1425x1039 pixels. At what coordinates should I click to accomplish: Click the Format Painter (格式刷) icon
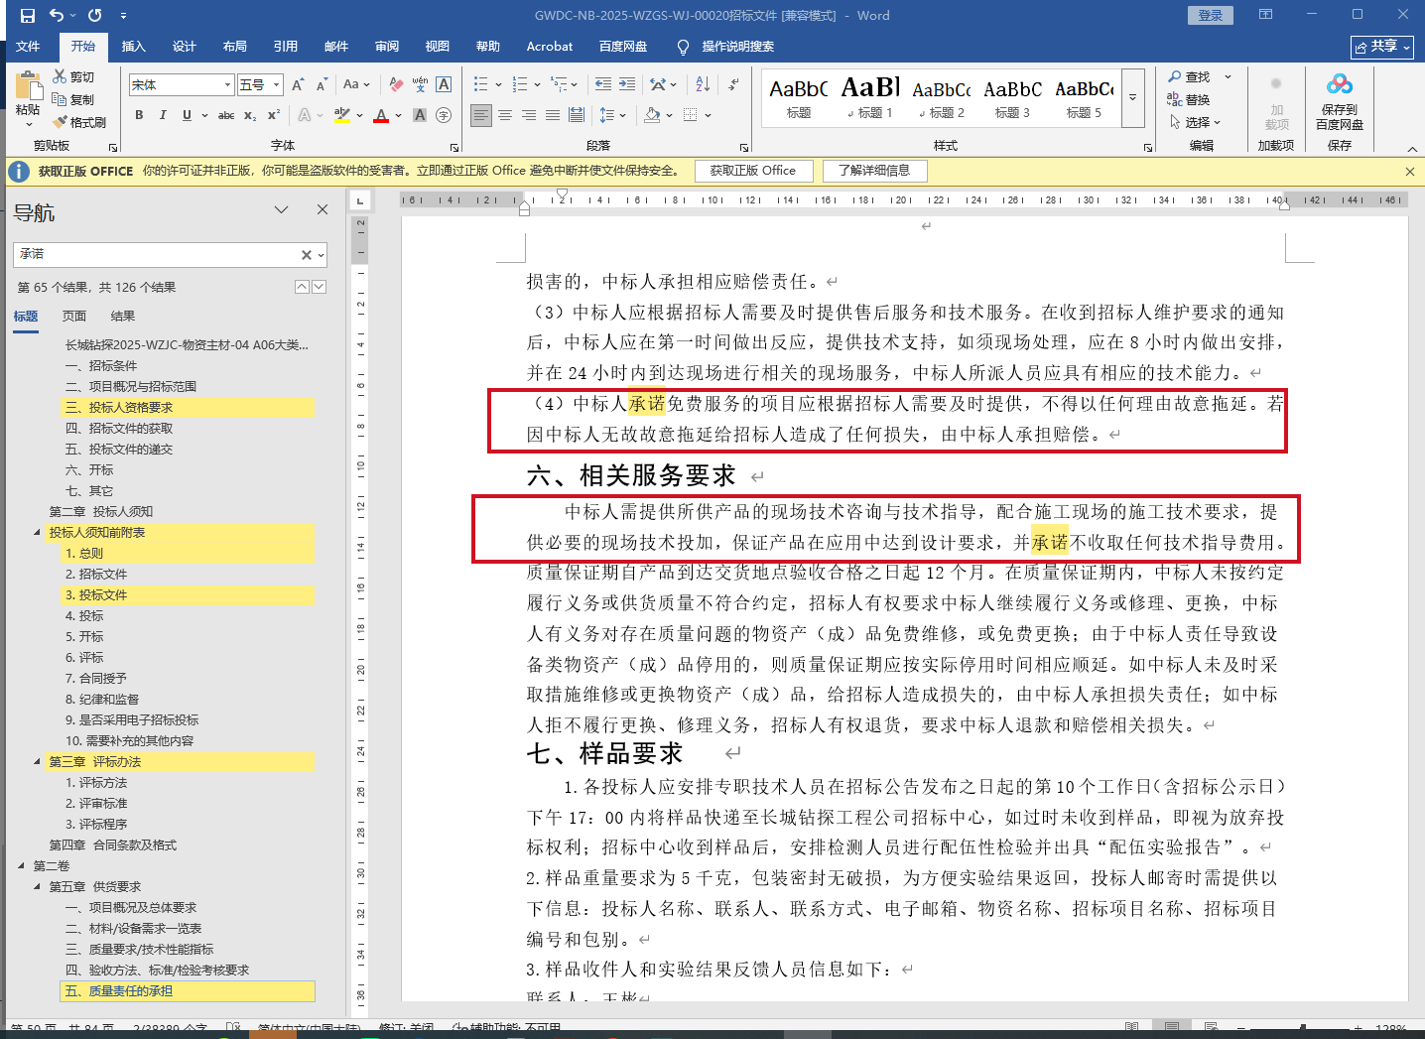point(61,122)
